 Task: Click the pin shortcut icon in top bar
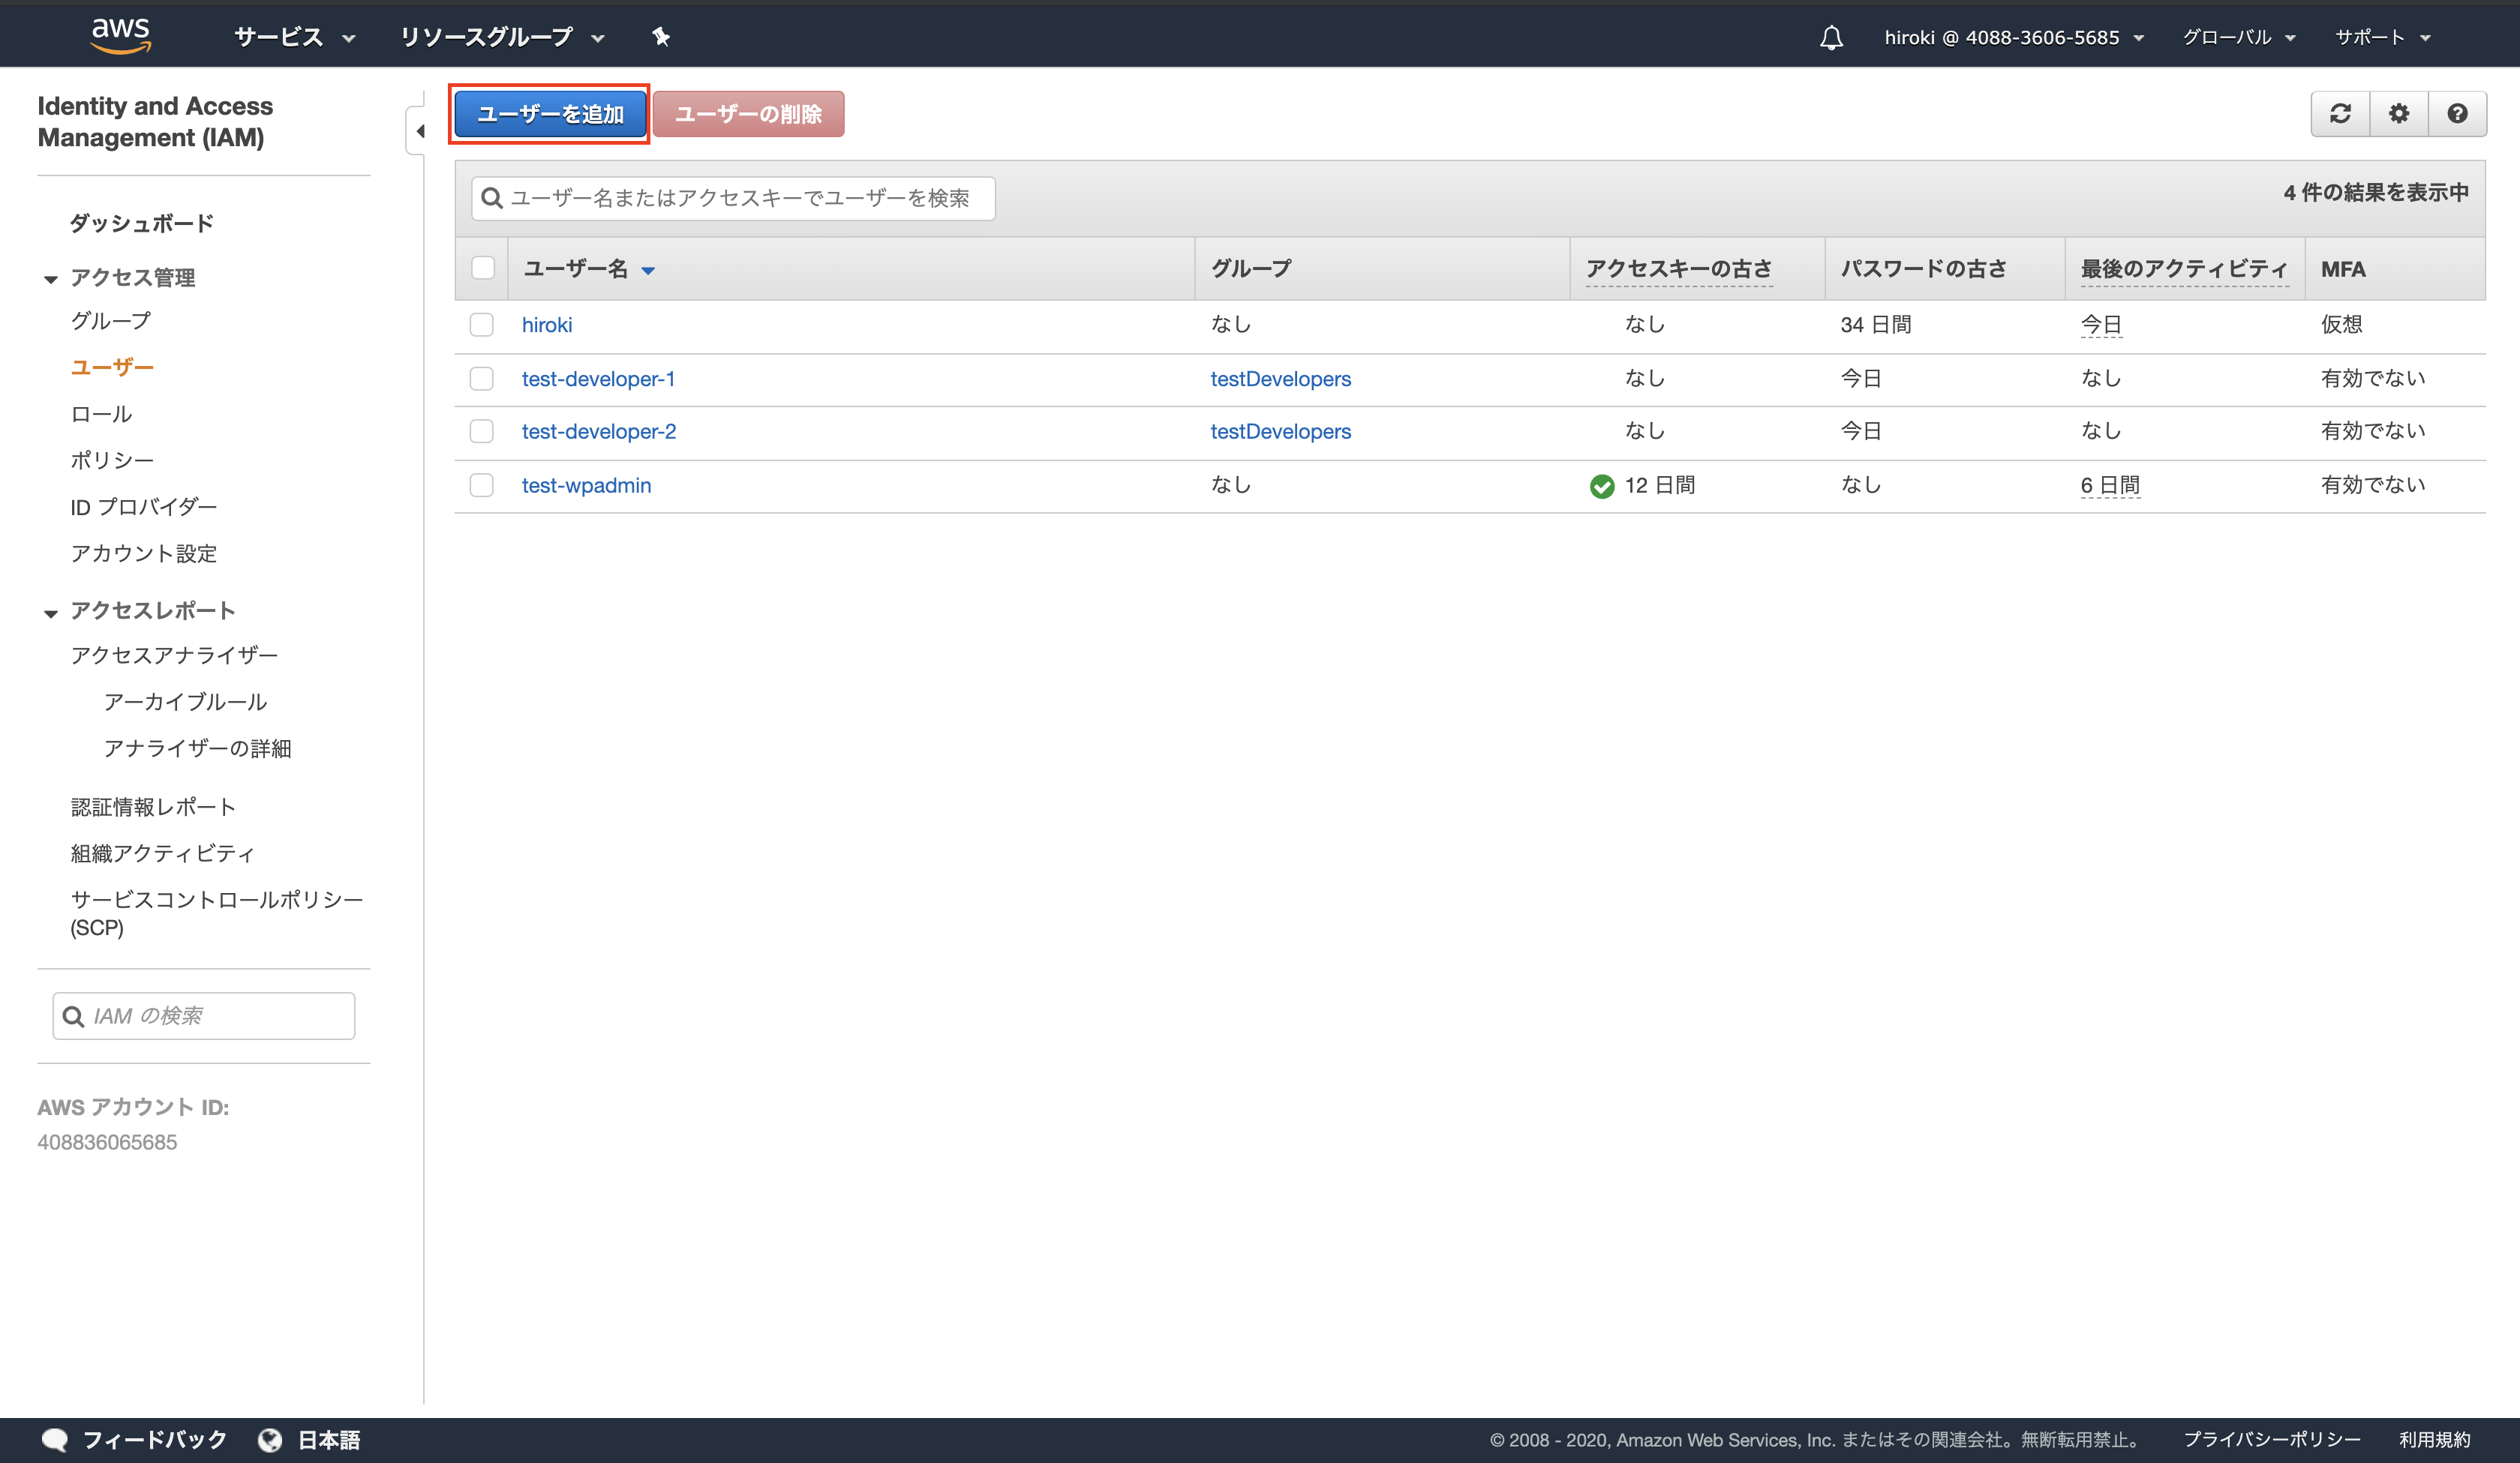[x=661, y=37]
